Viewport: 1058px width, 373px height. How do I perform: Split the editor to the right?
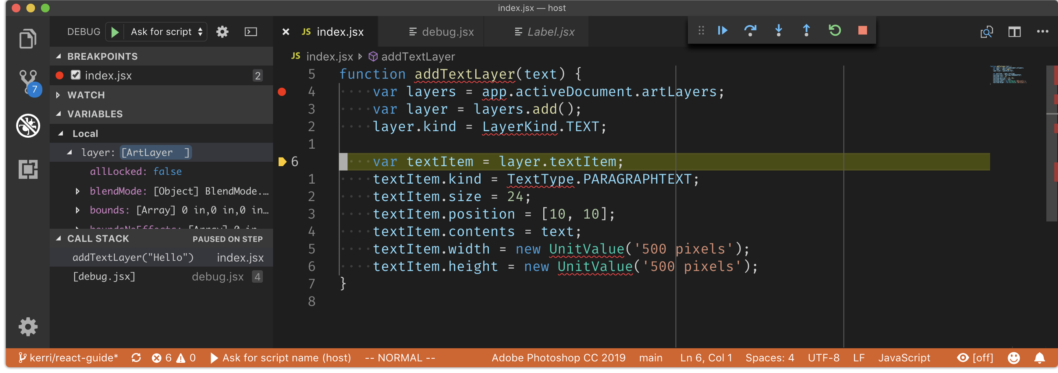tap(1014, 32)
